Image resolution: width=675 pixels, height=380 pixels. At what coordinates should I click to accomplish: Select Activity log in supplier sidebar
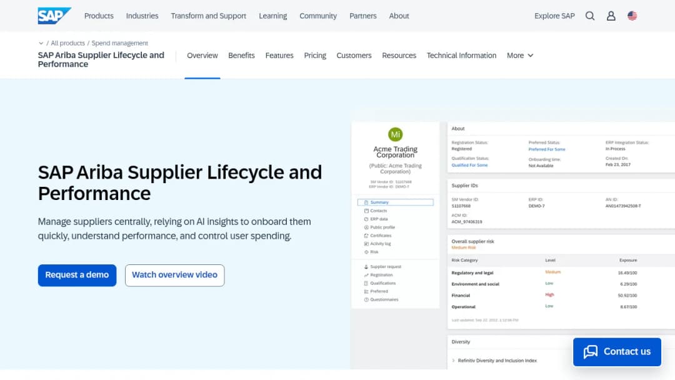381,244
